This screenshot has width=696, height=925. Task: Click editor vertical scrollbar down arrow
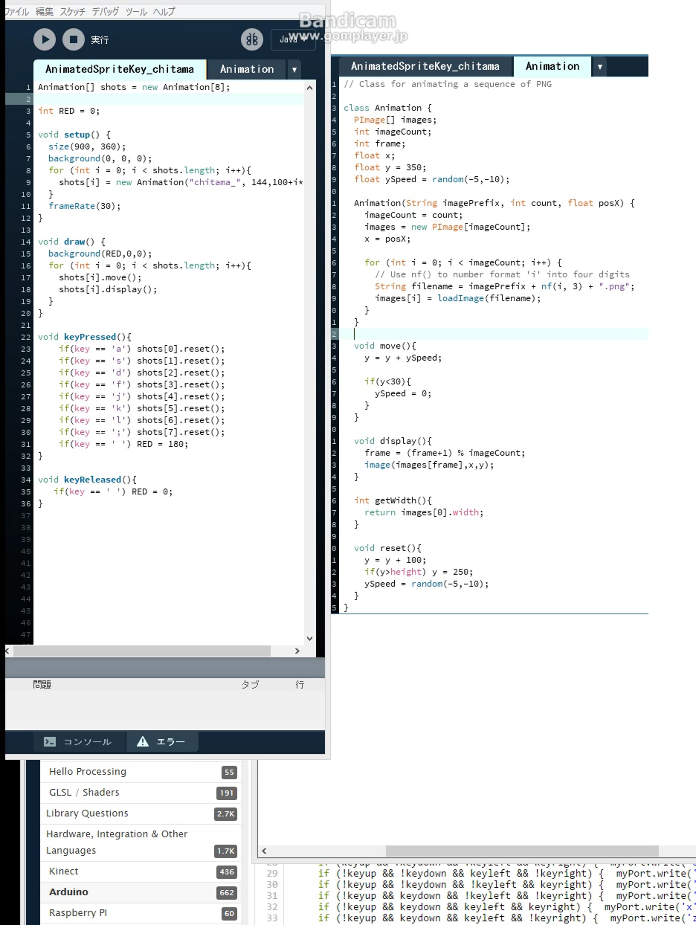(x=309, y=638)
